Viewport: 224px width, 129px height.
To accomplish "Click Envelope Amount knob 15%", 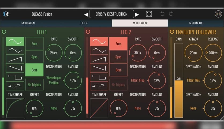I will (213, 80).
